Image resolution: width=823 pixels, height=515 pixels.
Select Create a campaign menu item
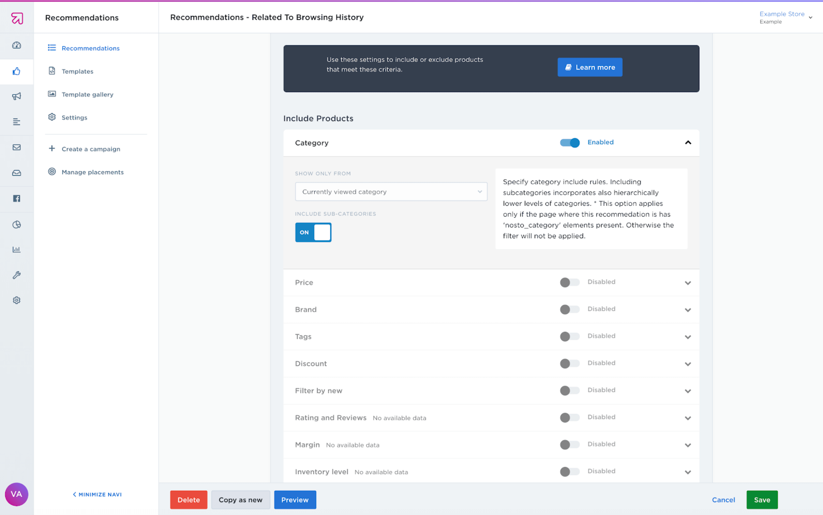click(x=91, y=149)
